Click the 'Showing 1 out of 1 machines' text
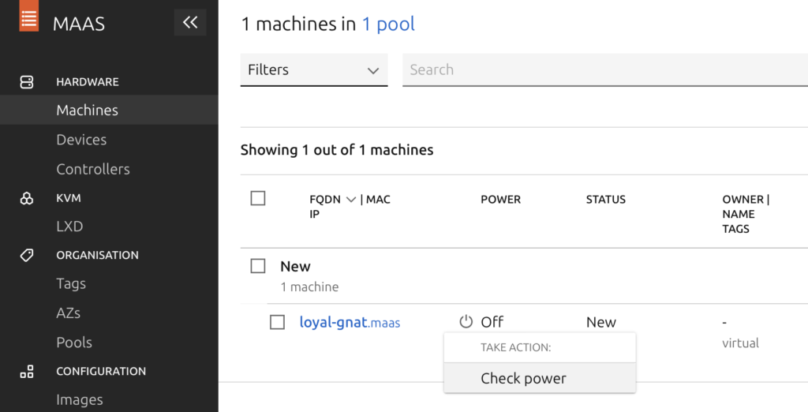The width and height of the screenshot is (808, 412). pos(337,150)
